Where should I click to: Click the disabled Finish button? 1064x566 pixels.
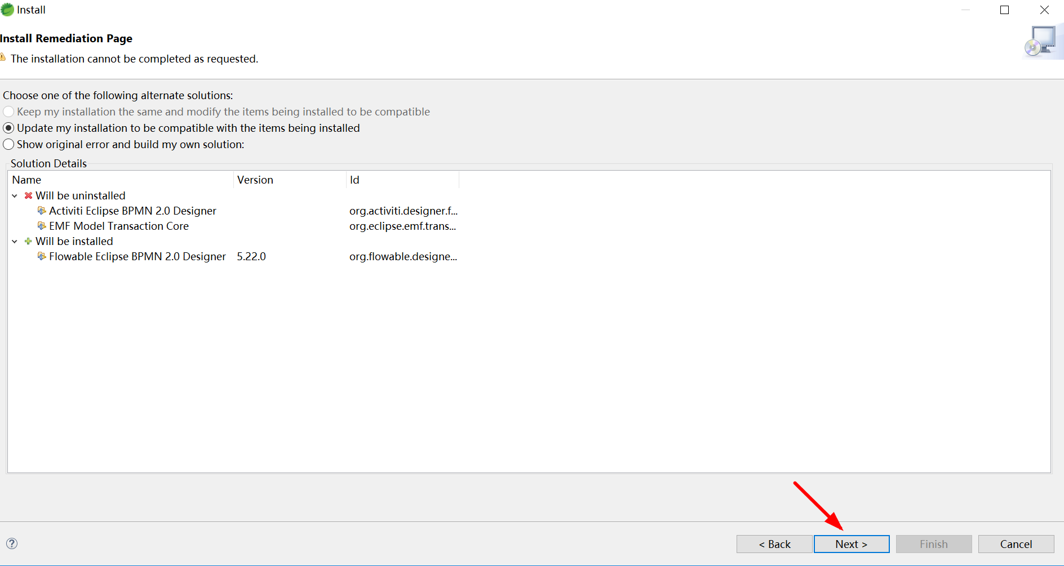pos(934,544)
